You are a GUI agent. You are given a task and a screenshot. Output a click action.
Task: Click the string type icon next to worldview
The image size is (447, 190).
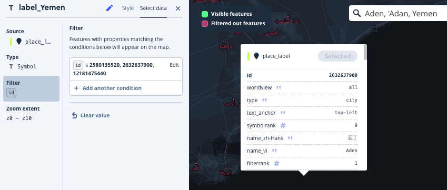pyautogui.click(x=279, y=88)
